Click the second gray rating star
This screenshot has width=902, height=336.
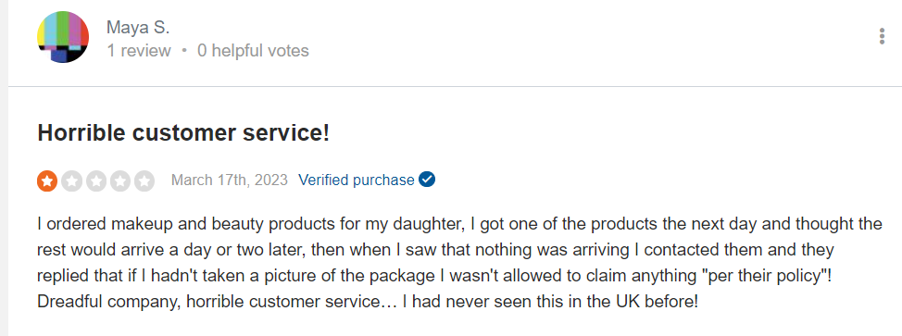(x=71, y=180)
